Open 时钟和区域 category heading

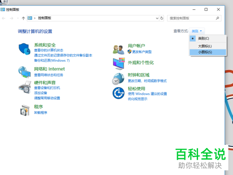point(138,75)
